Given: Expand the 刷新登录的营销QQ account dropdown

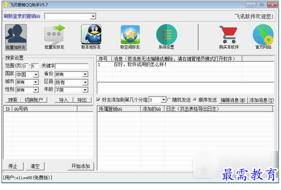Looking at the screenshot, I should pyautogui.click(x=93, y=17).
